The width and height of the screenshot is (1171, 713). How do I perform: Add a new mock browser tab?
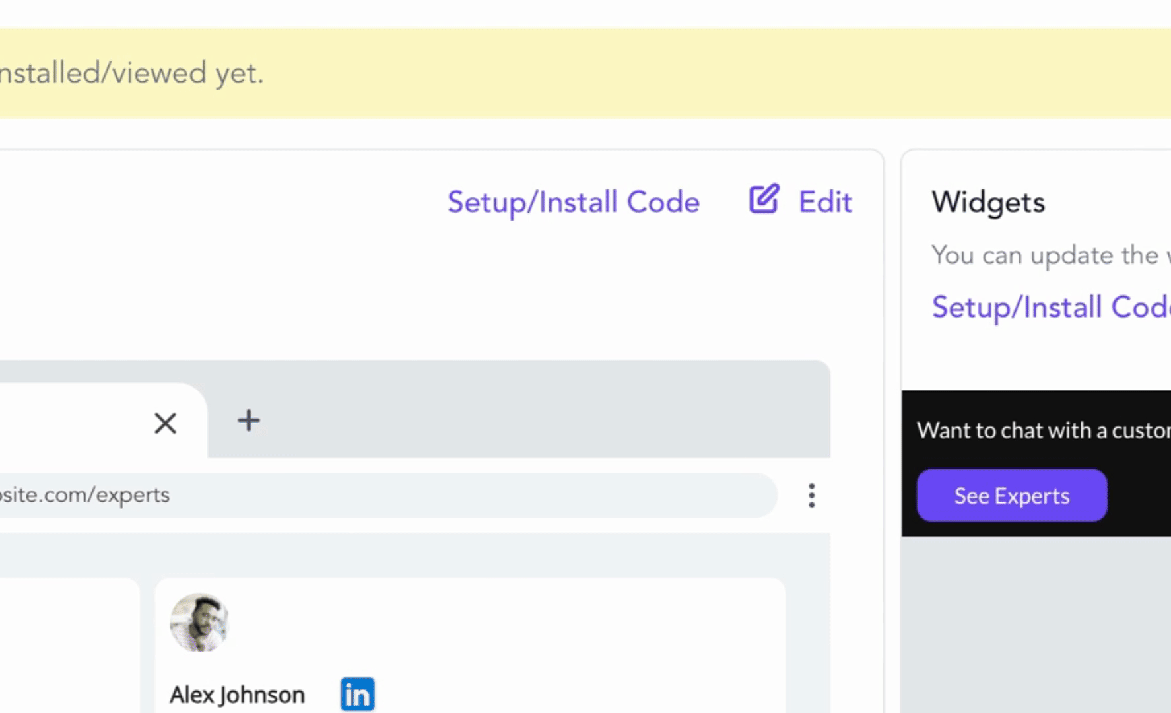pos(249,421)
